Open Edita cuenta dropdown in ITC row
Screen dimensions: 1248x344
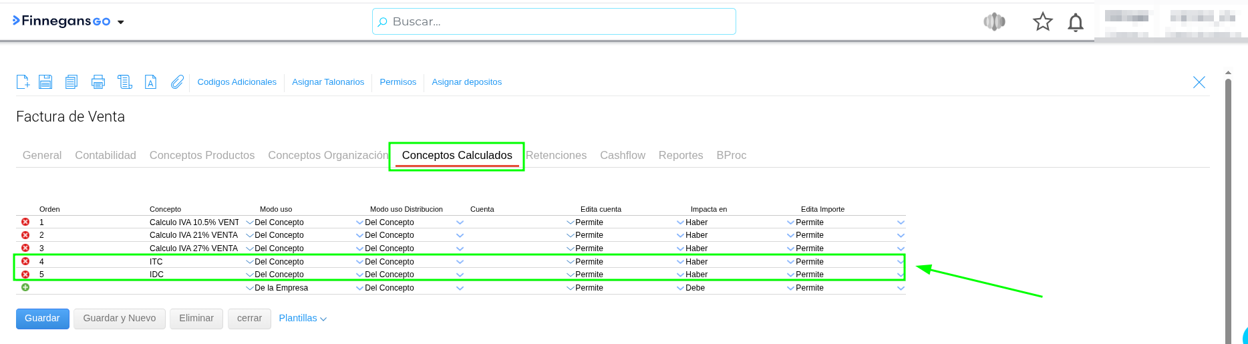[x=680, y=262]
